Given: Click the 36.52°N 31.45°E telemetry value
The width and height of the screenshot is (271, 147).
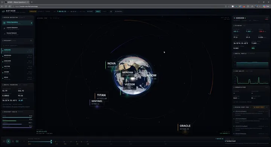Looking at the screenshot, I should point(241,43).
